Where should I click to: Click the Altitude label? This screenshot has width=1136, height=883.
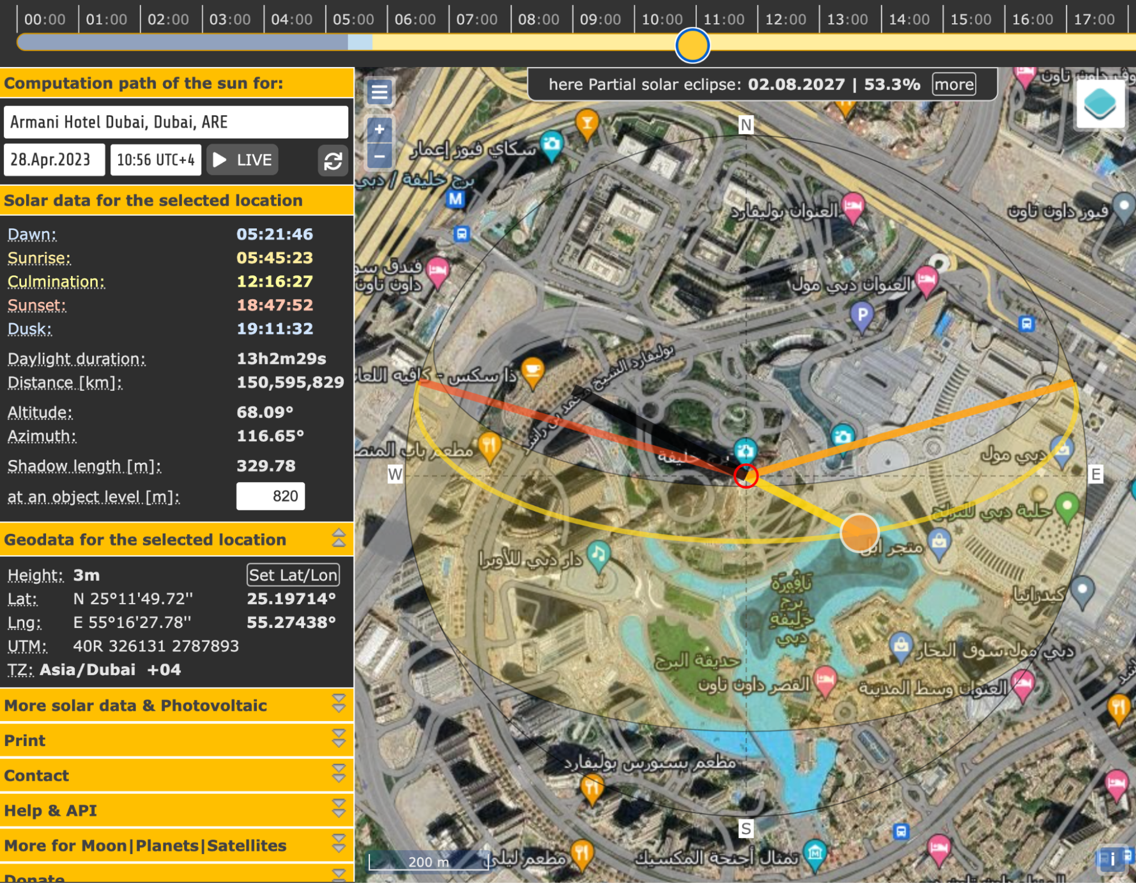[40, 412]
